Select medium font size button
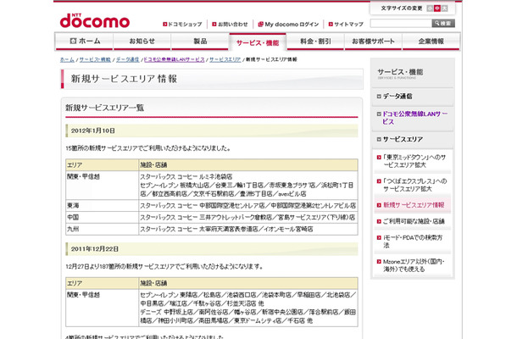This screenshot has width=517, height=339. [436, 8]
